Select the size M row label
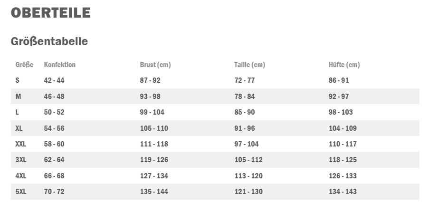Viewport: 438px width, 214px height. [18, 96]
